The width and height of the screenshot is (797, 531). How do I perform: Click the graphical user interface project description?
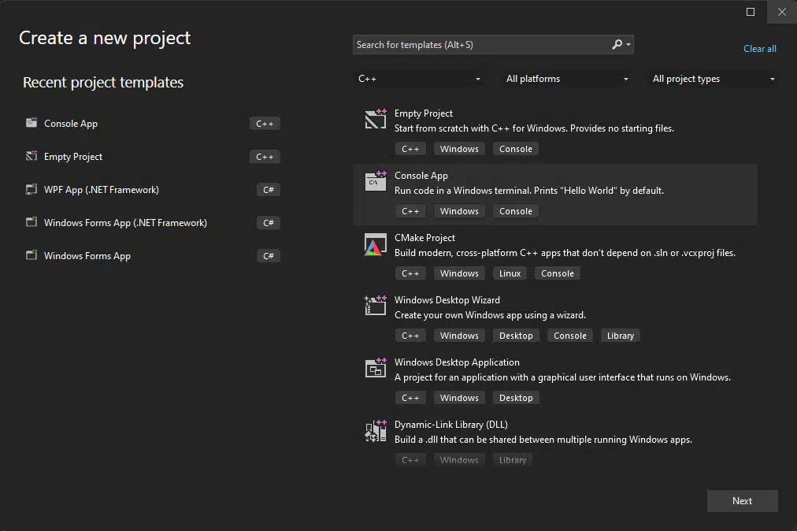(x=562, y=377)
